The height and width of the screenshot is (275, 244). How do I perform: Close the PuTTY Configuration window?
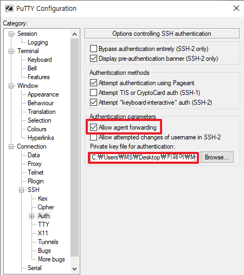tap(236, 8)
